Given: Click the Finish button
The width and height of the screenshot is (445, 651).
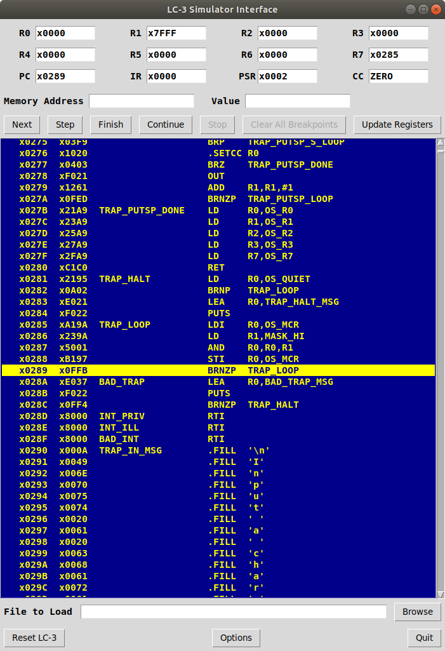Looking at the screenshot, I should coord(110,124).
